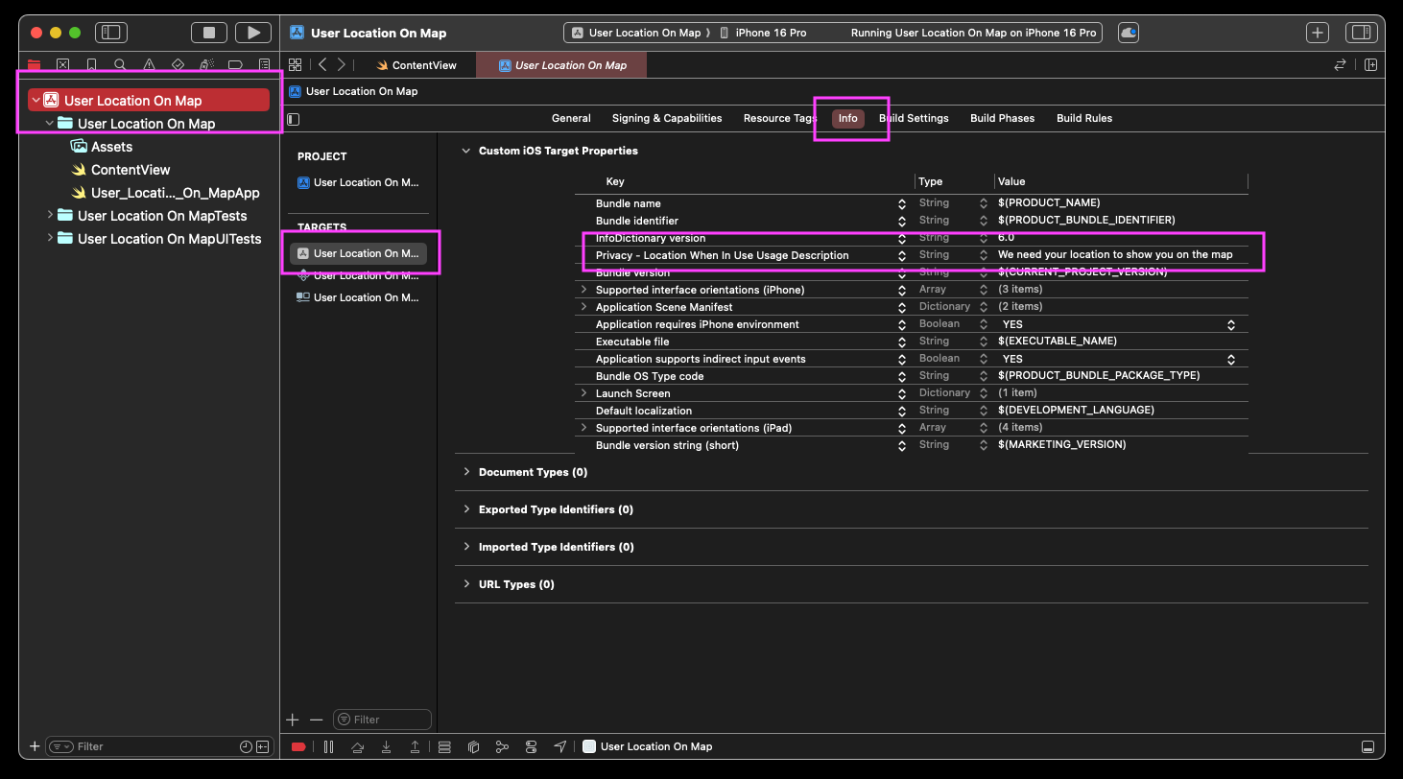Click the plus Library button in toolbar
1403x779 pixels.
[1318, 33]
